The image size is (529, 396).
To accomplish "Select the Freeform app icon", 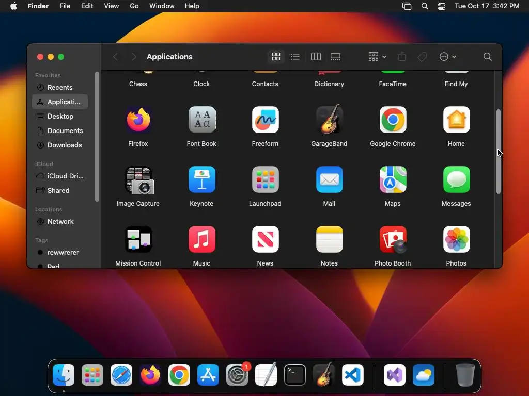I will (x=265, y=120).
